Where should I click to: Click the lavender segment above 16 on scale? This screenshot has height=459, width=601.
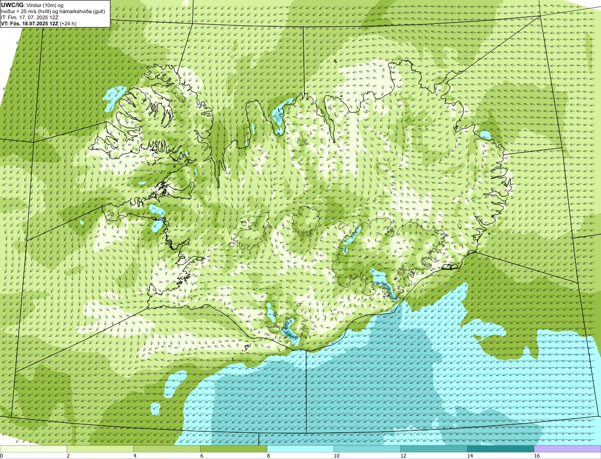pos(567,449)
